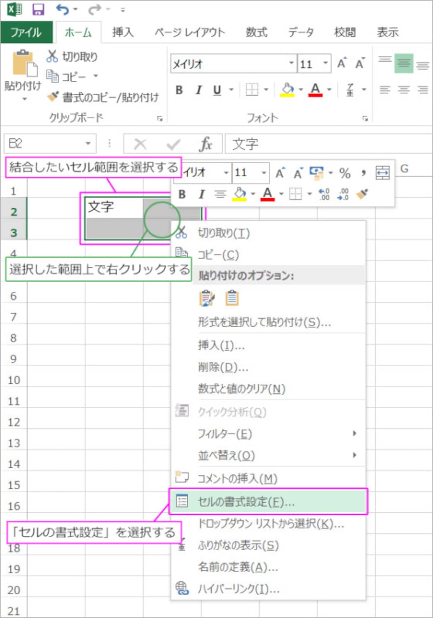Open the ribbon font size dropdown
The width and height of the screenshot is (433, 618).
pyautogui.click(x=325, y=63)
